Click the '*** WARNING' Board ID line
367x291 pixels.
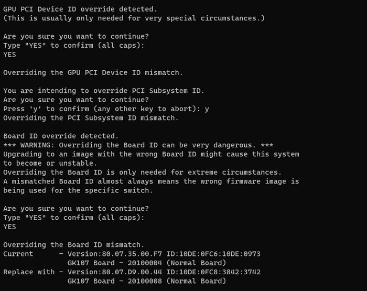coord(138,145)
